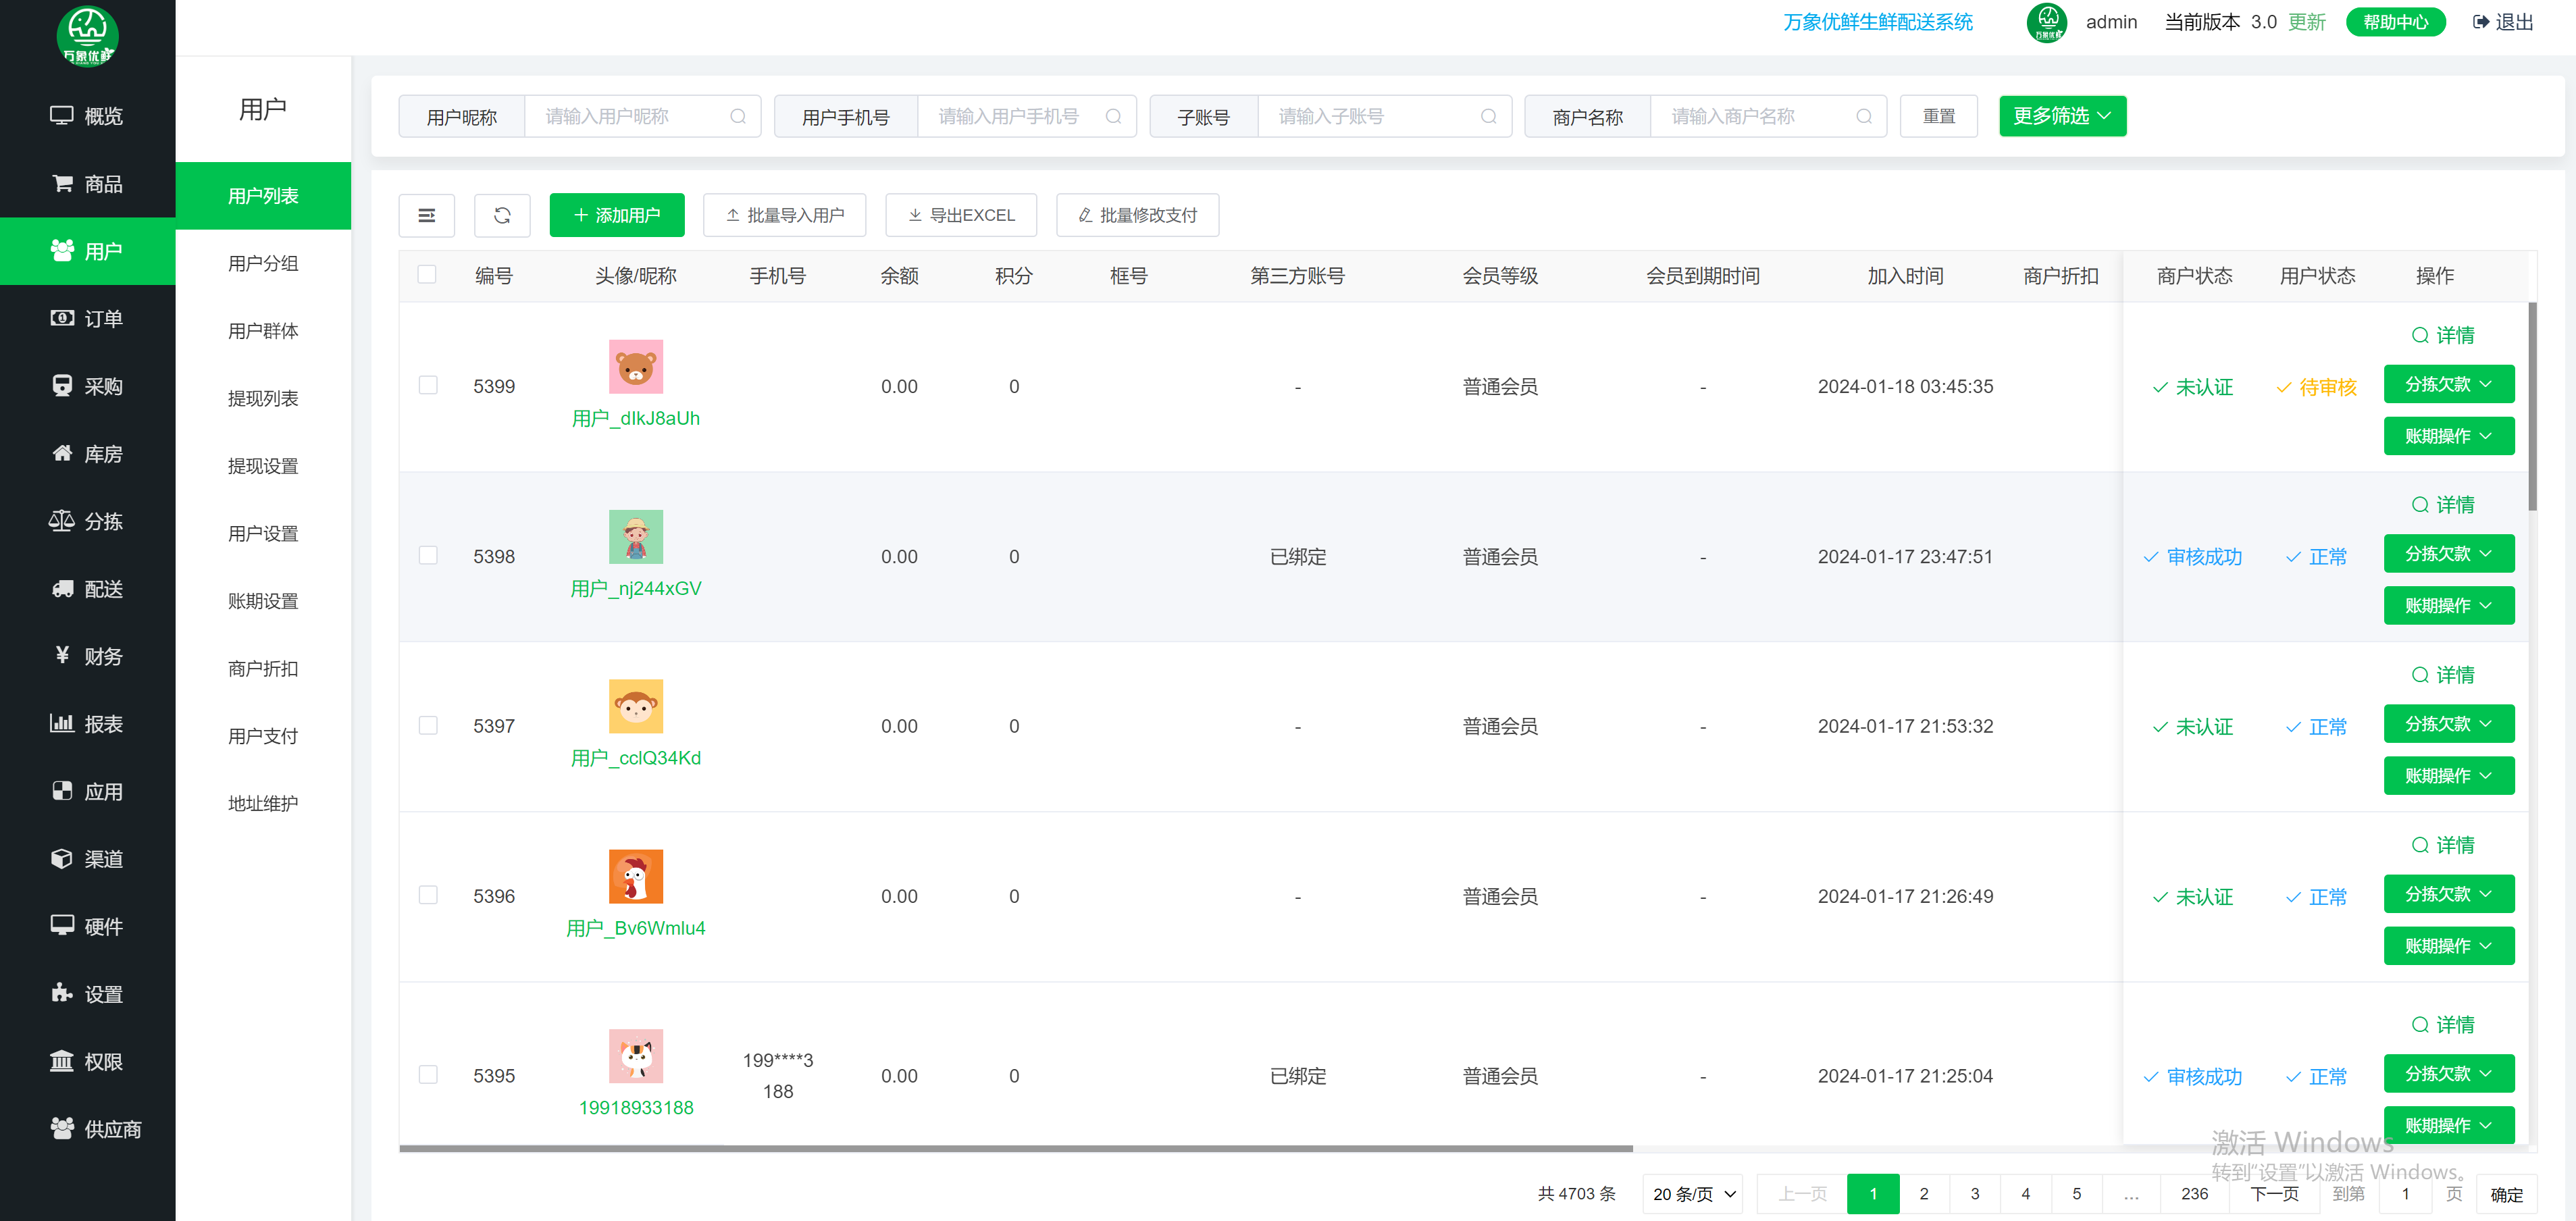Expand 分拣欠款 dropdown for user 5398

pyautogui.click(x=2447, y=554)
